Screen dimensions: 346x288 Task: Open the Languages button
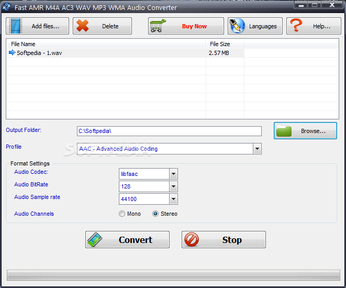tap(255, 26)
